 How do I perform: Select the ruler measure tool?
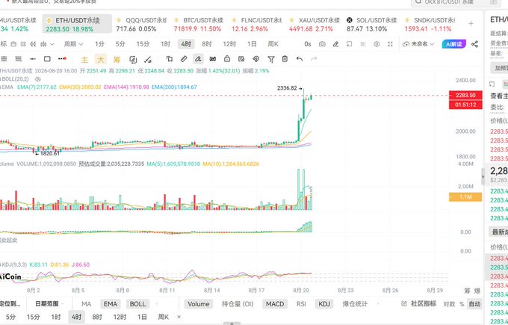pos(184,59)
